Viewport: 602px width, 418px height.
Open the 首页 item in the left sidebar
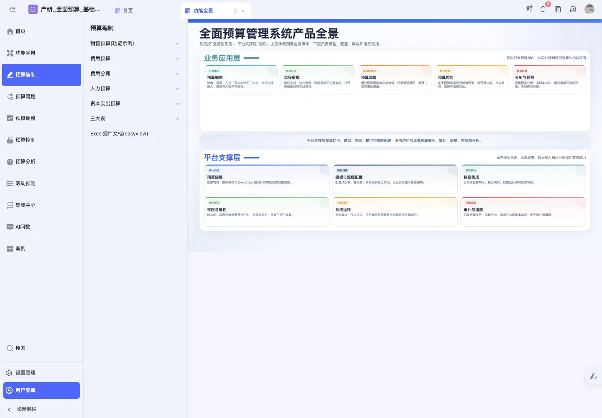click(41, 31)
